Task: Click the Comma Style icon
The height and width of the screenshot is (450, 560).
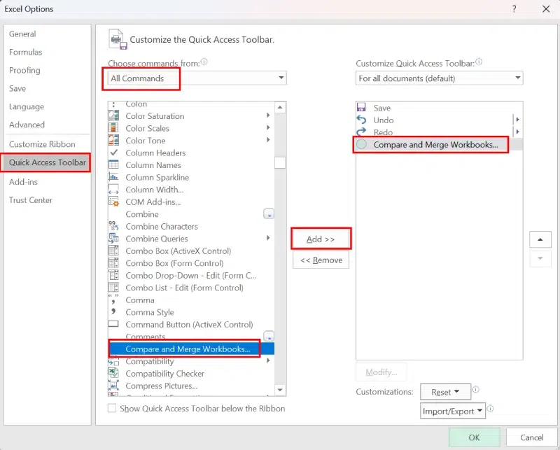Action: pos(113,311)
